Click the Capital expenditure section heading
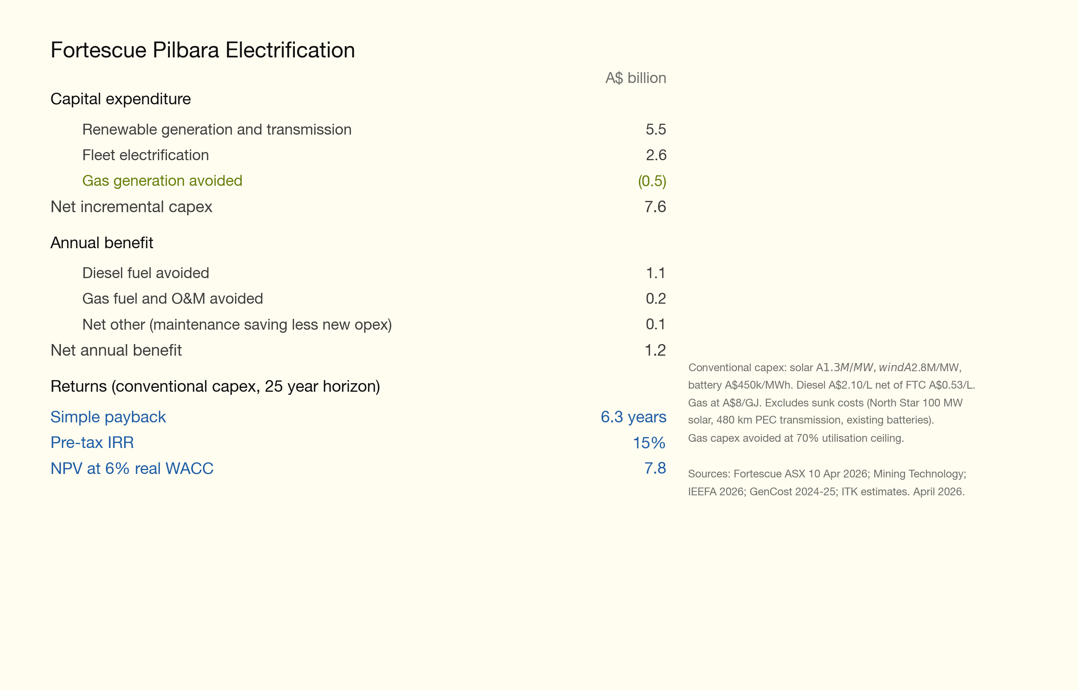The width and height of the screenshot is (1078, 690). (x=121, y=99)
